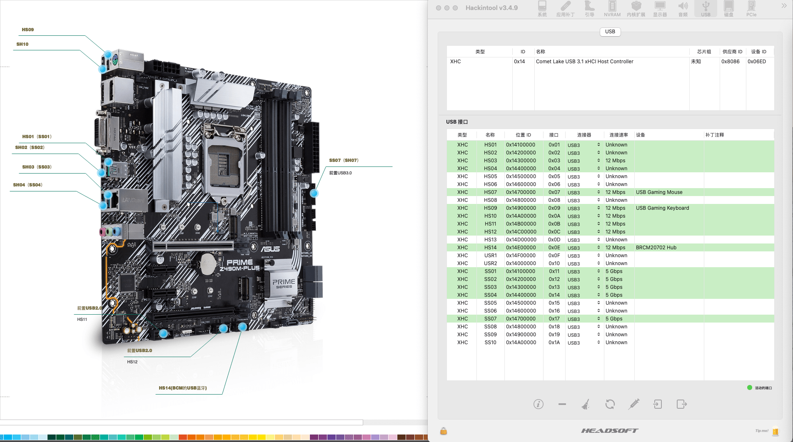Open connector dropdown for SS10 row

584,343
